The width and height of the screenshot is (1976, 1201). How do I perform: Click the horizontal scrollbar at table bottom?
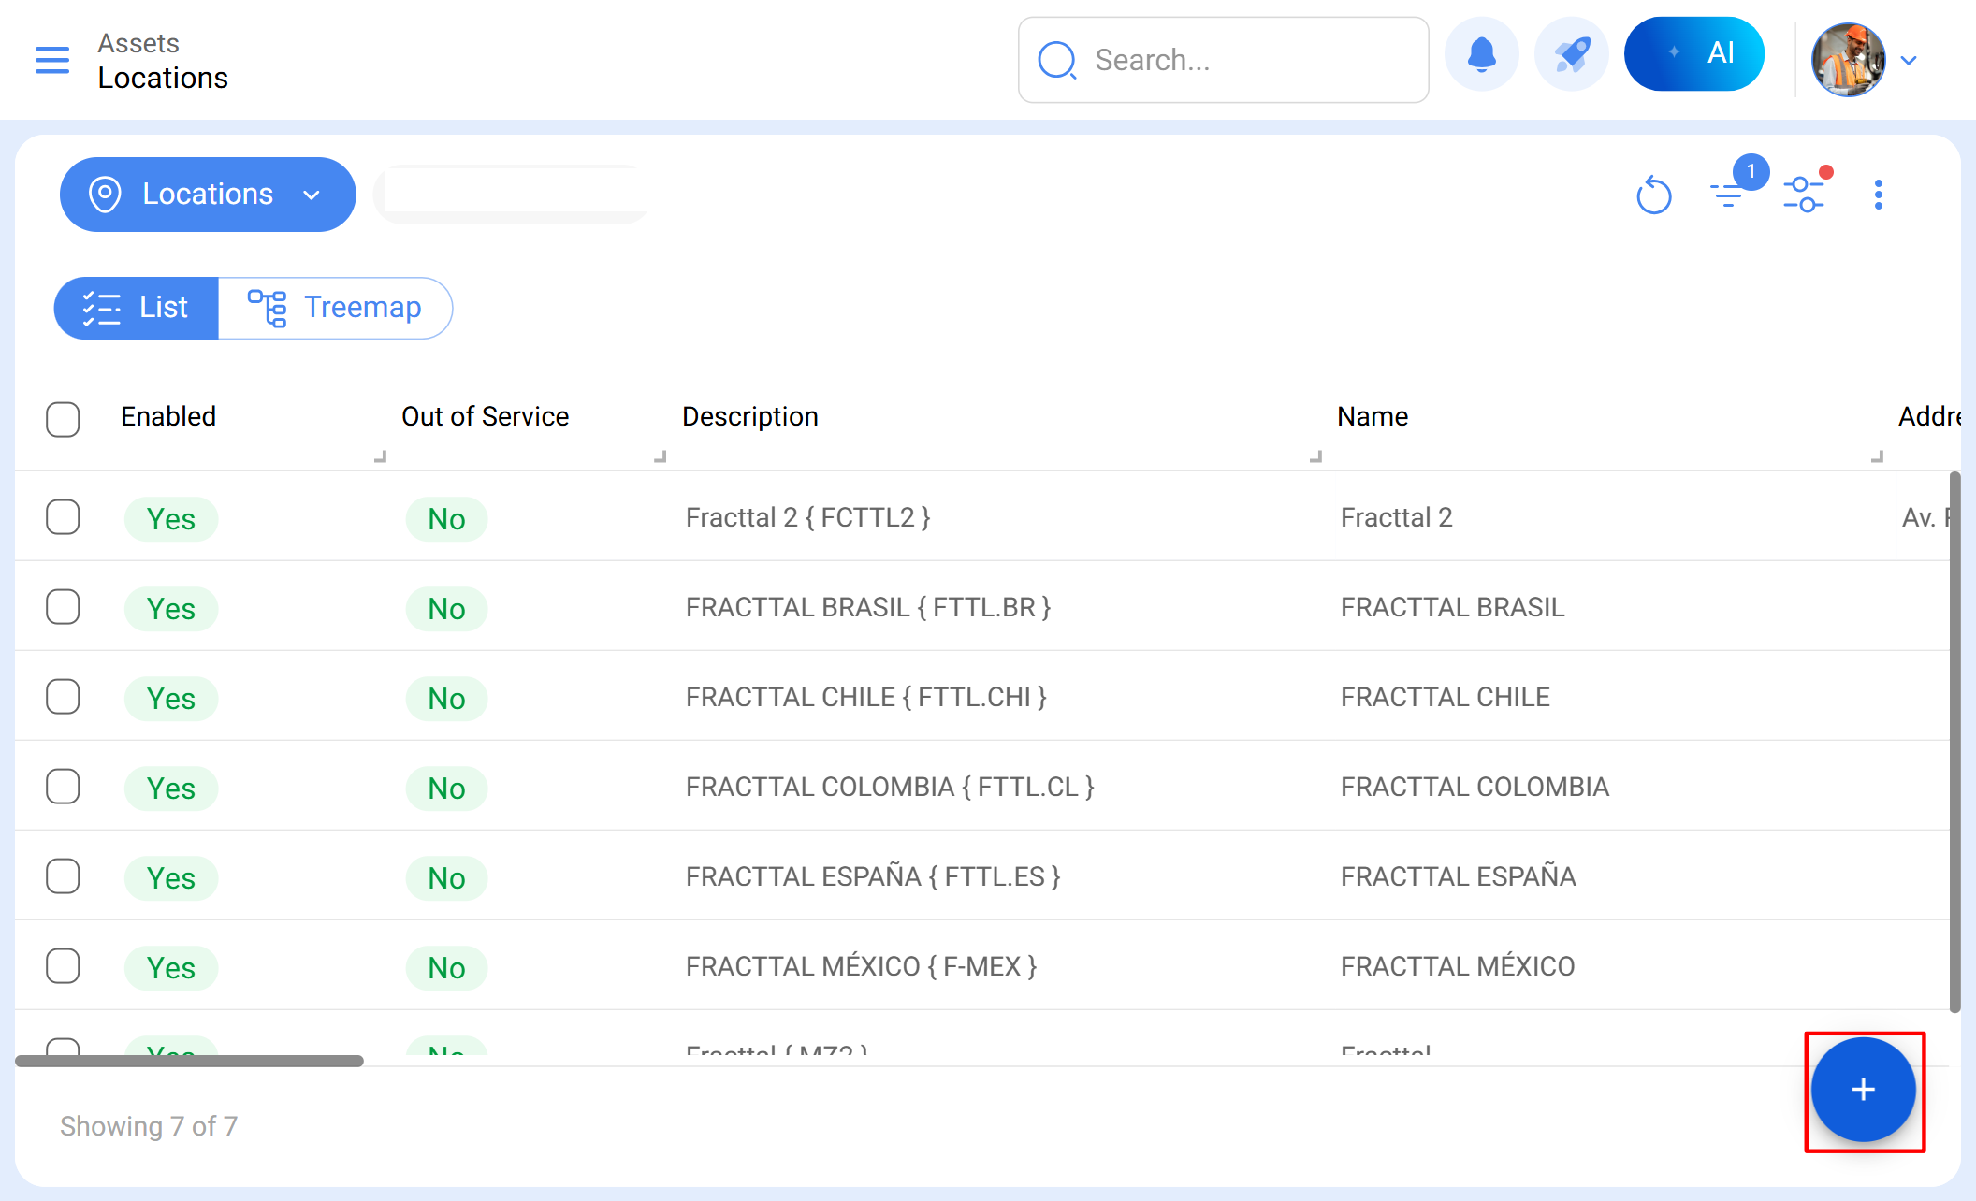point(189,1061)
